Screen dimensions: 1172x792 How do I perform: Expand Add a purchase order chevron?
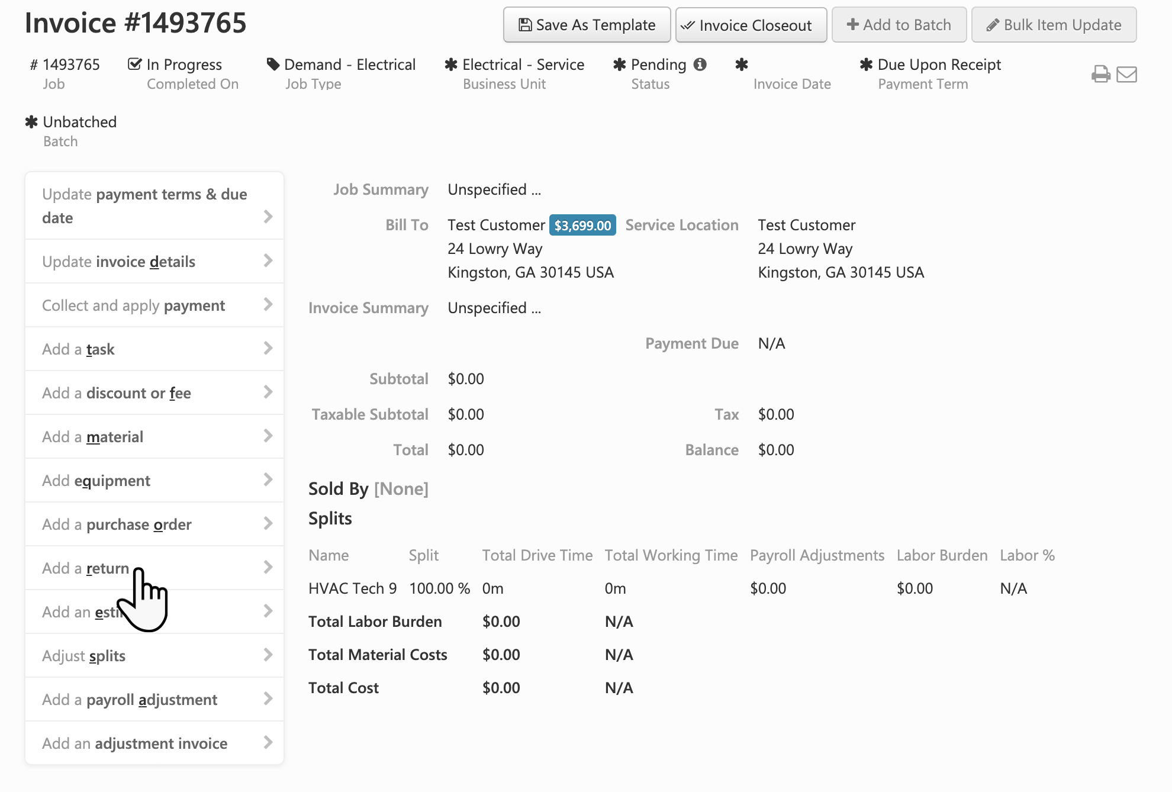pos(268,523)
